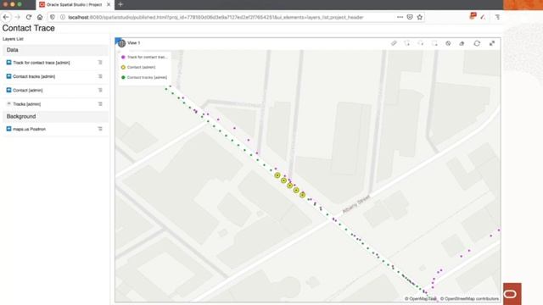Select the polygon selection tool beside the ruler
Screen dimensions: 543x305
pos(407,43)
